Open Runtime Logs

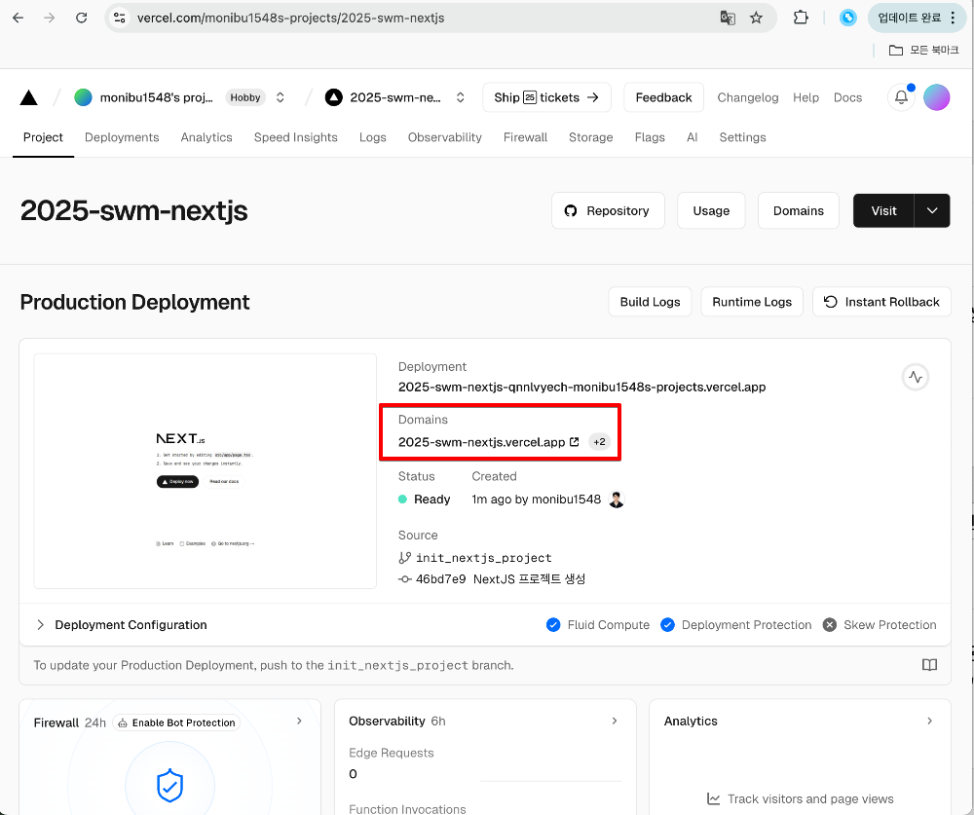752,302
